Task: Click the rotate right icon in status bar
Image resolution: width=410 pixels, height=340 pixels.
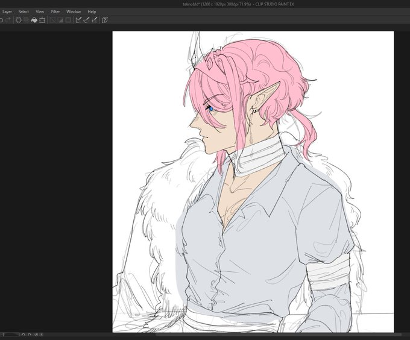Action: point(30,335)
